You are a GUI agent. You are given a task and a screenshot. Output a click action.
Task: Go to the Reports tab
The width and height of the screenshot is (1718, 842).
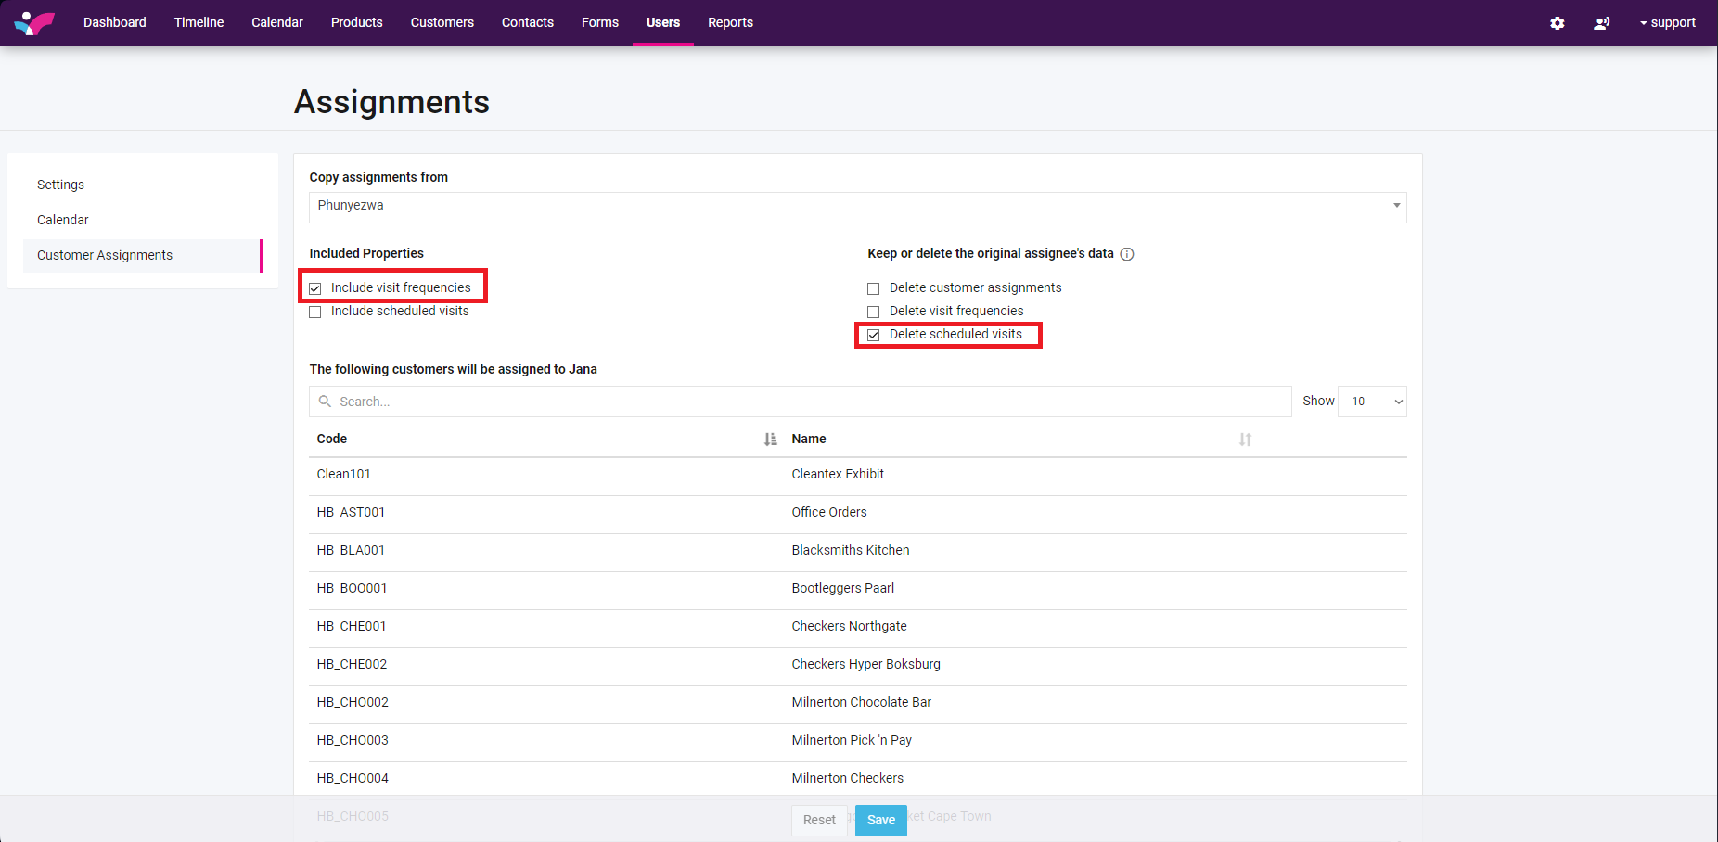point(730,22)
